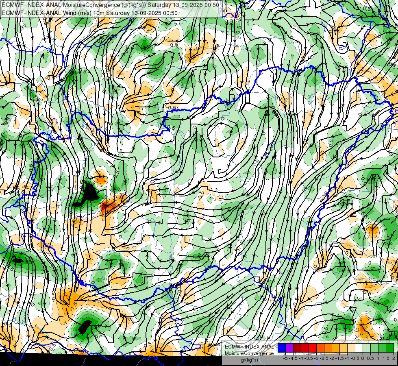Select the light orange swatch between -1.5 and -1

point(344,348)
